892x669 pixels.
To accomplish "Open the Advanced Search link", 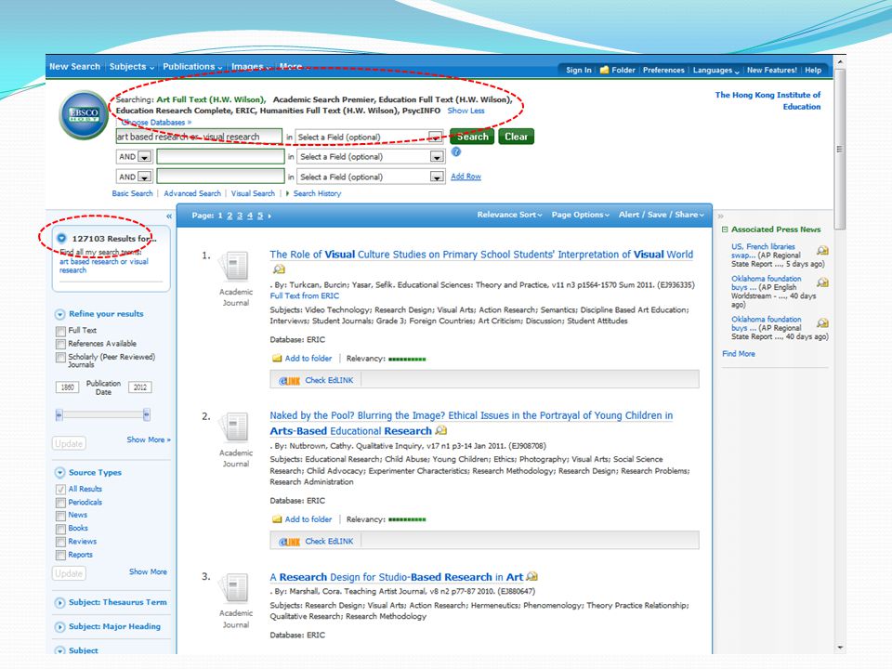I will (x=192, y=193).
